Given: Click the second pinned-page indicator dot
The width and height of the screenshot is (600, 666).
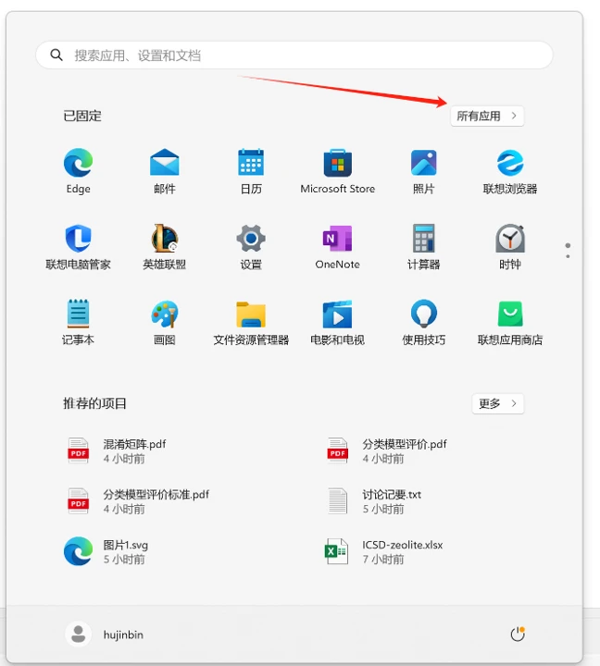Looking at the screenshot, I should point(568,256).
